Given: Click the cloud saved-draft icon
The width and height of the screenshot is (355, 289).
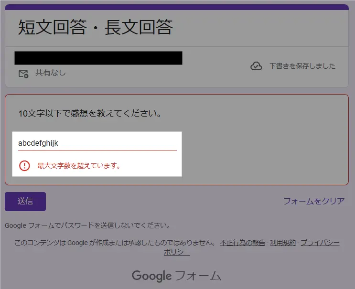Looking at the screenshot, I should point(256,66).
